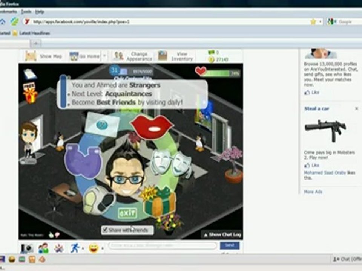Click the avatar standing by the door

point(29,140)
